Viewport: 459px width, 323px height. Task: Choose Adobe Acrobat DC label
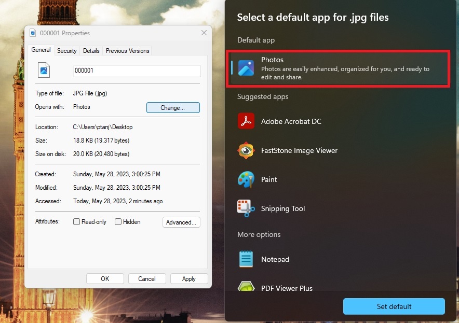tap(291, 121)
